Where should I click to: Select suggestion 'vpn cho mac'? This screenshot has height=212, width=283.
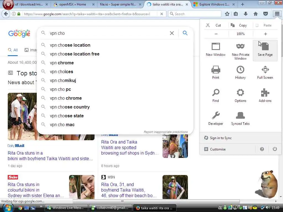coord(115,124)
